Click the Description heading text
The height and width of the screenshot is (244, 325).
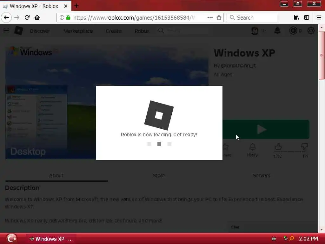[x=22, y=188]
